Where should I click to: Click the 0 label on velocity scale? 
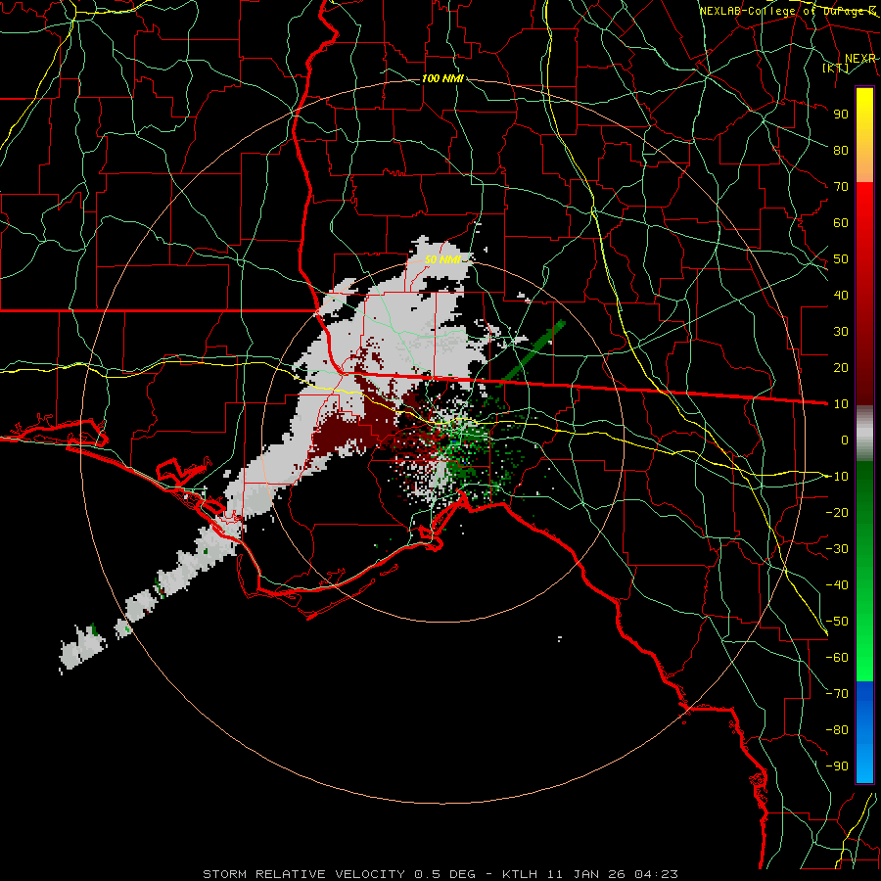[x=845, y=440]
